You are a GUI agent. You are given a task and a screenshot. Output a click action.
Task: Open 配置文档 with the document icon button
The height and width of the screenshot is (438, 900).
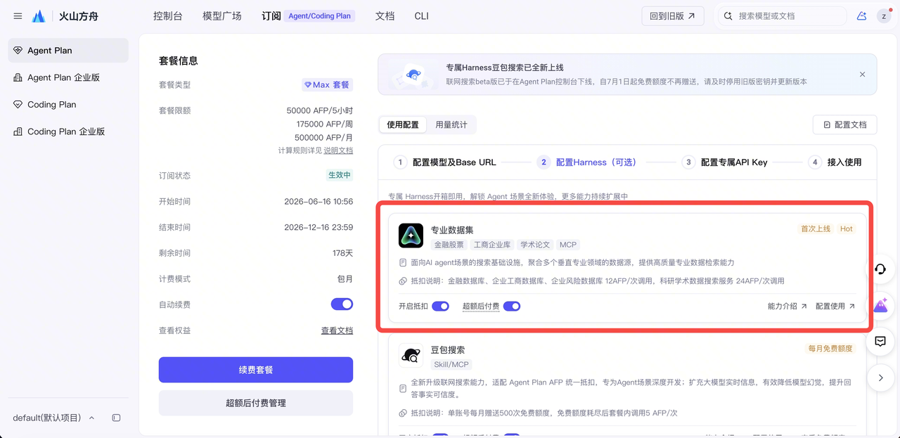pyautogui.click(x=844, y=124)
